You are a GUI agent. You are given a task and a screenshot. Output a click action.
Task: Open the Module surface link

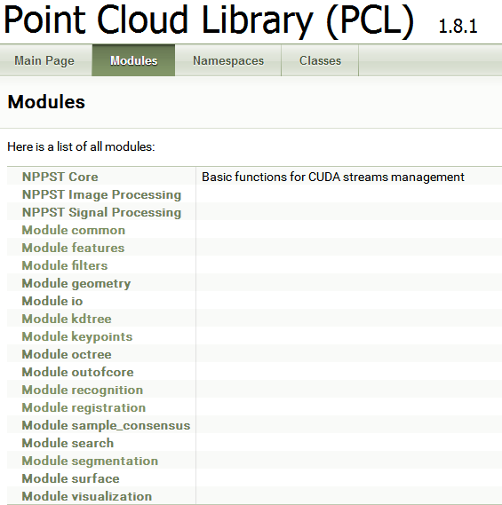point(70,478)
